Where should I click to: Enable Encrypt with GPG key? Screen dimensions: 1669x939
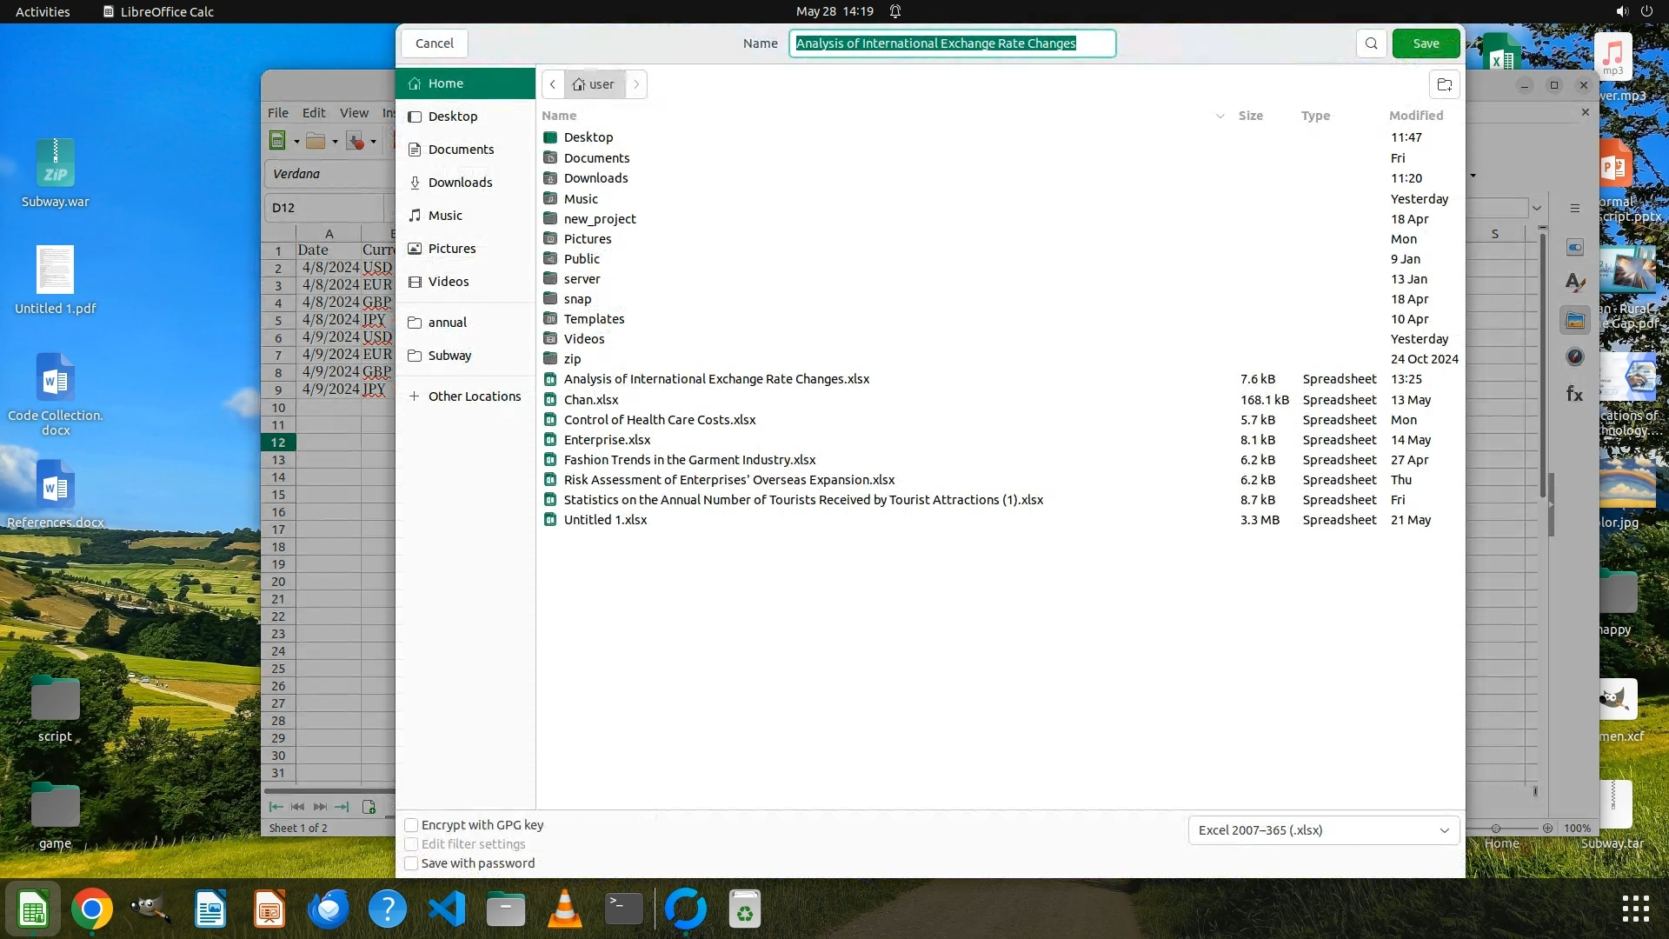pyautogui.click(x=412, y=825)
